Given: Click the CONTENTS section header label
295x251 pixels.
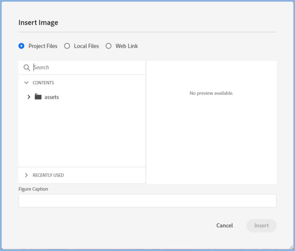Looking at the screenshot, I should 43,83.
